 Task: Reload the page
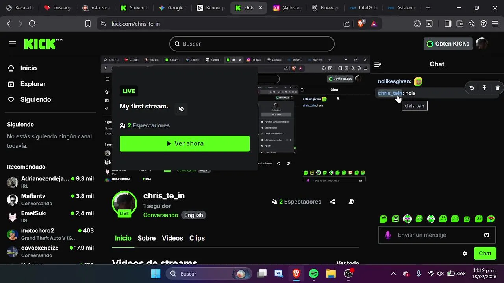(32, 24)
